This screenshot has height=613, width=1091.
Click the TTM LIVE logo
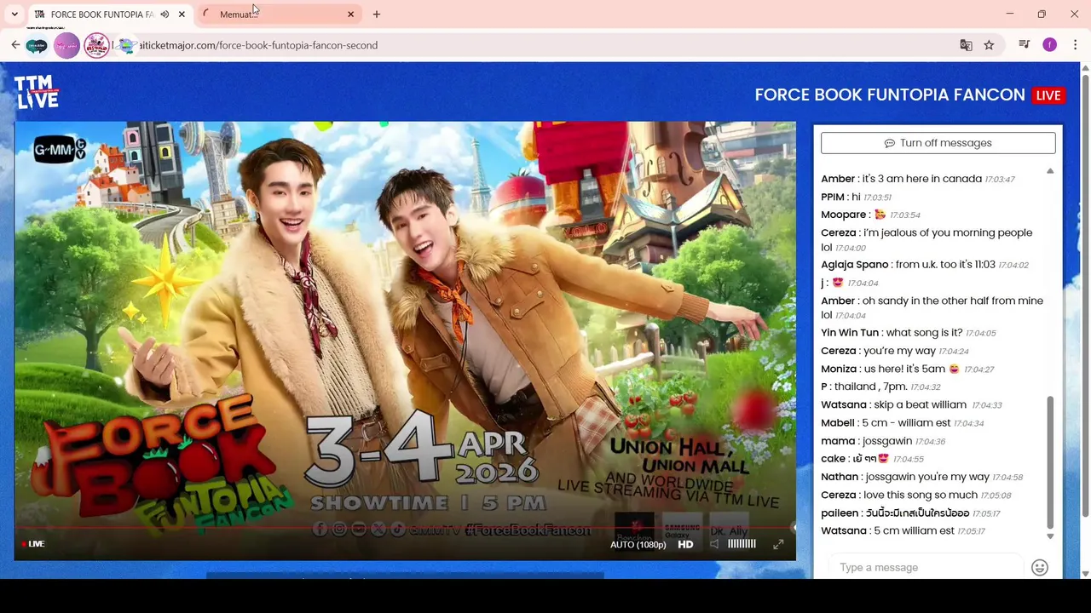(x=37, y=92)
